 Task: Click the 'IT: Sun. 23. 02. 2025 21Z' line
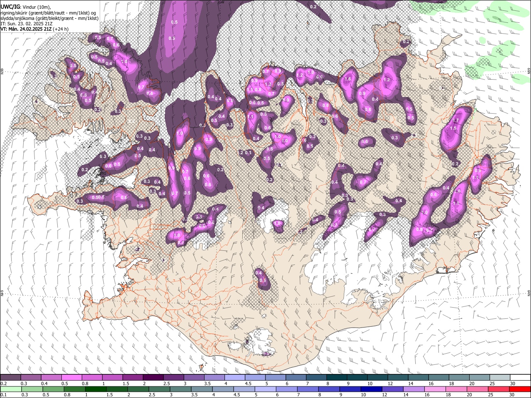pos(27,24)
